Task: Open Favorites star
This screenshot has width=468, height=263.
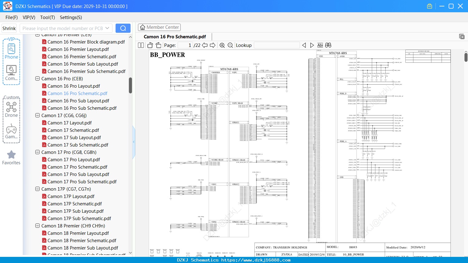Action: (x=11, y=158)
